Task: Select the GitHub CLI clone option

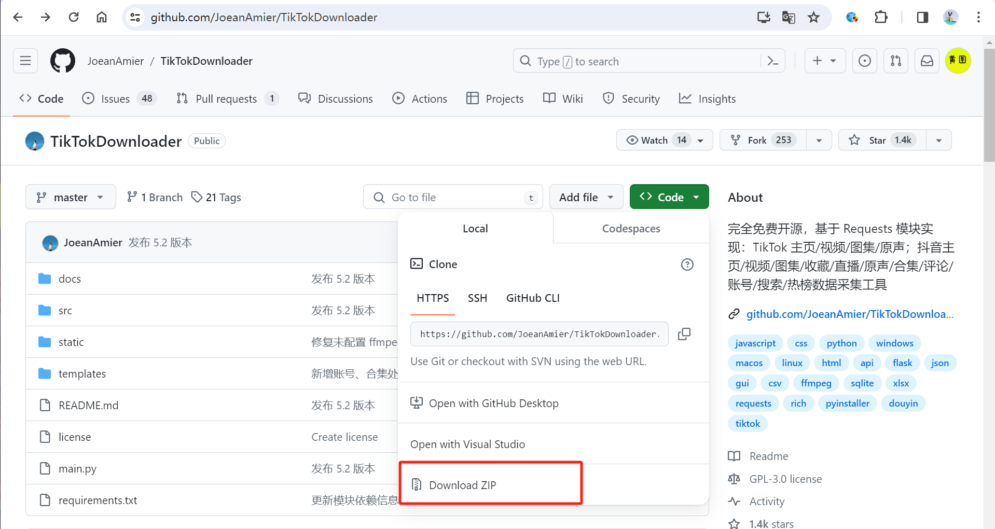Action: pos(533,298)
